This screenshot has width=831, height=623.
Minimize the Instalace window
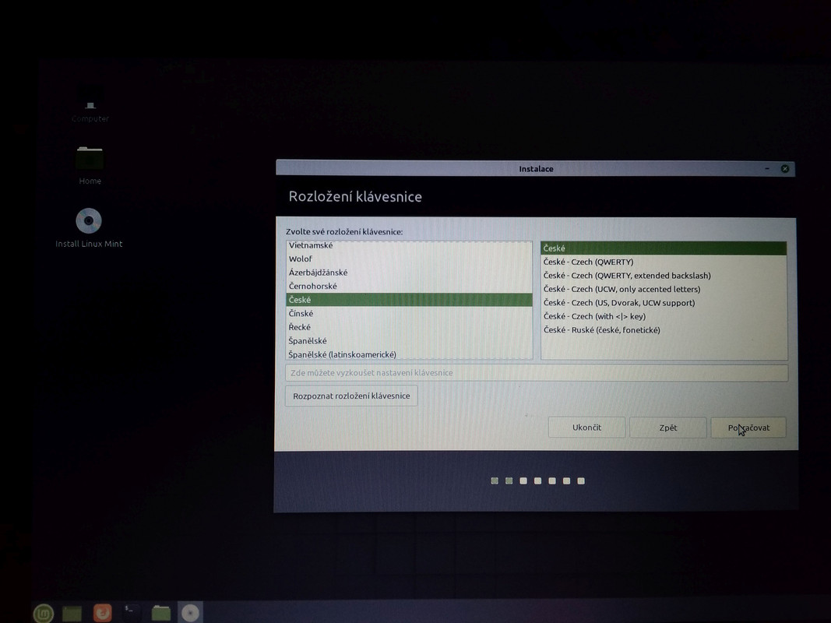click(767, 168)
